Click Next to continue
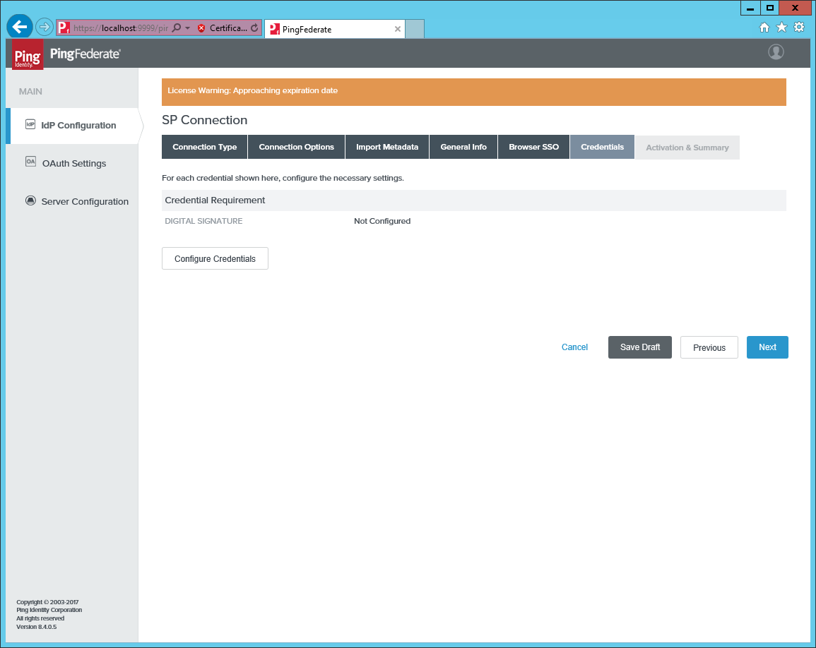This screenshot has width=816, height=648. tap(767, 347)
